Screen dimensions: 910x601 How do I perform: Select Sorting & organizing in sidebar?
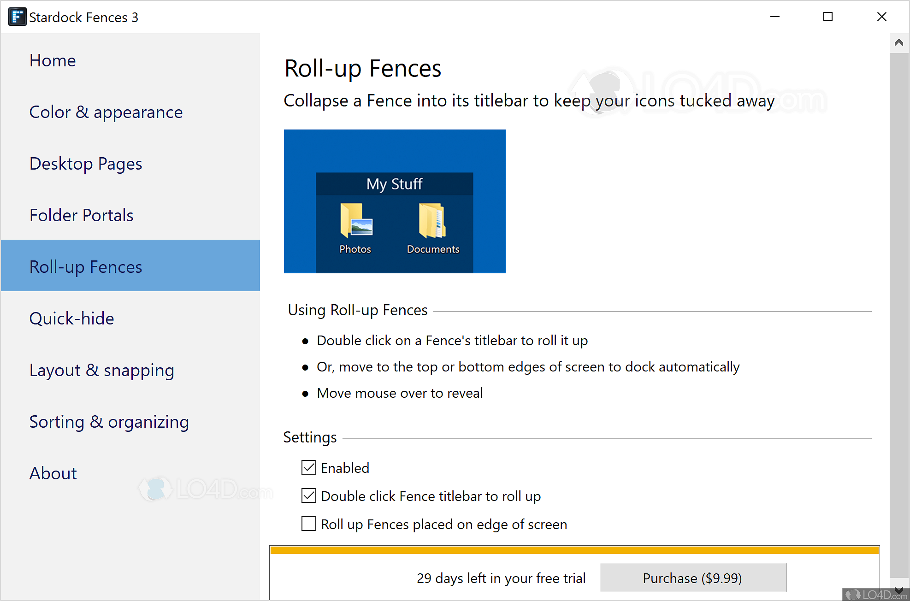109,421
